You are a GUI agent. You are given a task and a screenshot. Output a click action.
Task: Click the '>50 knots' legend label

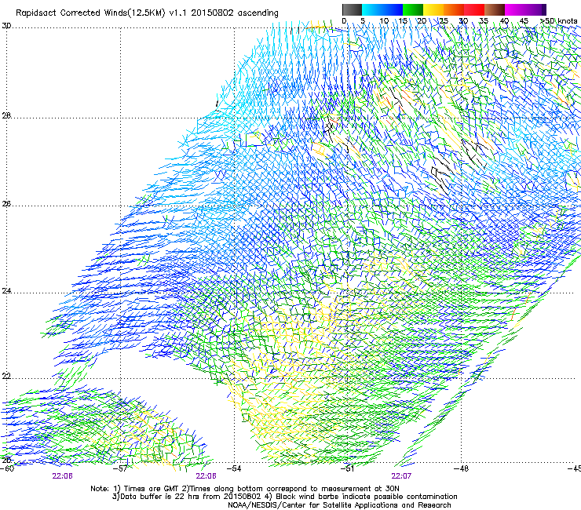point(558,21)
